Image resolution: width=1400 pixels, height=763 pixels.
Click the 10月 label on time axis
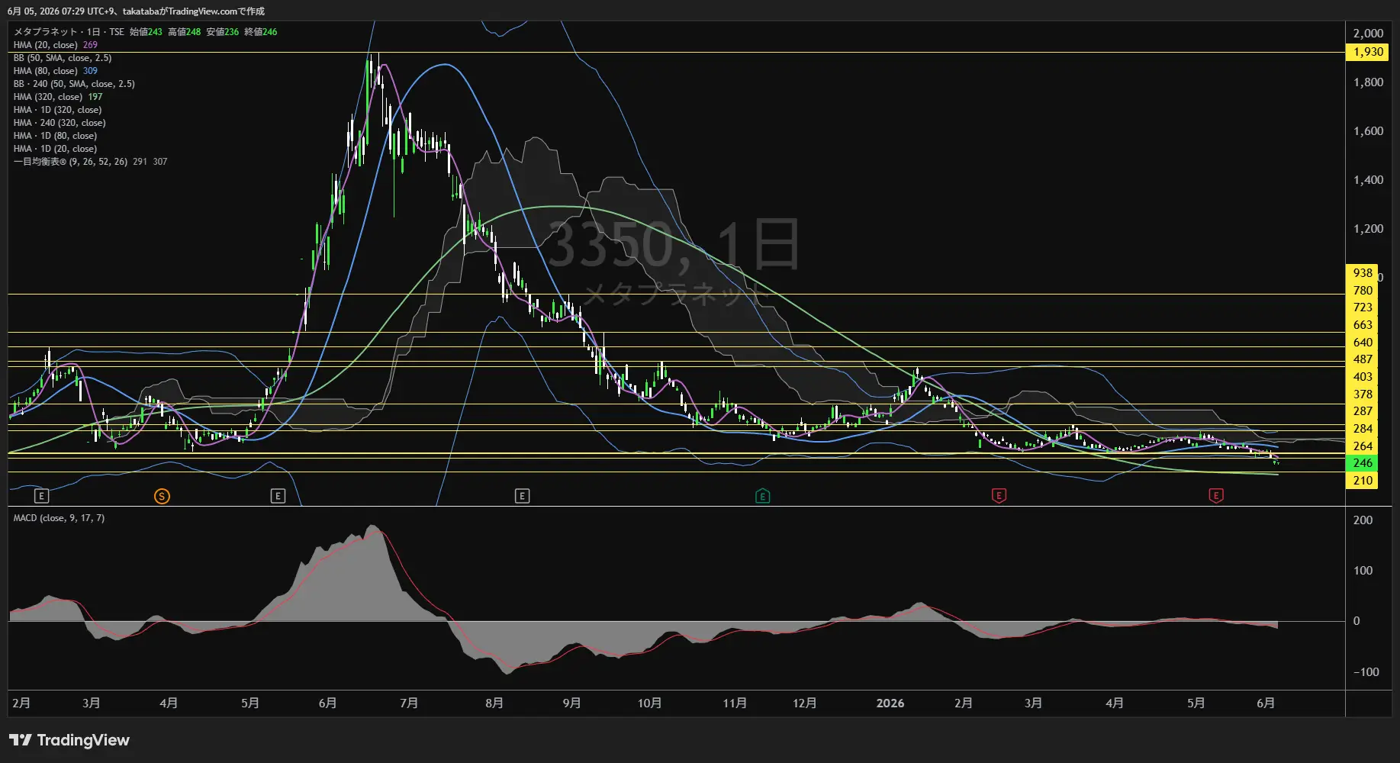pos(649,703)
